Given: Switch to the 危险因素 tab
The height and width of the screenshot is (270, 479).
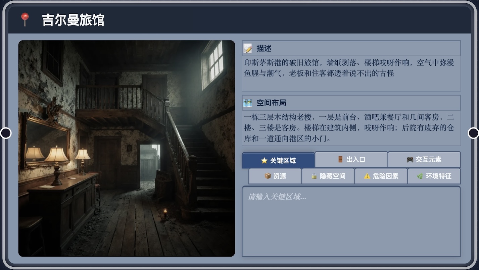Looking at the screenshot, I should pyautogui.click(x=381, y=176).
